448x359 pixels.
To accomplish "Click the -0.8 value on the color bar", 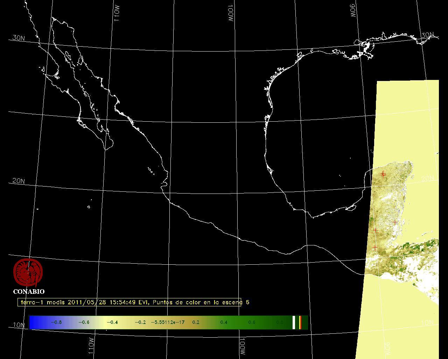I will [x=56, y=322].
